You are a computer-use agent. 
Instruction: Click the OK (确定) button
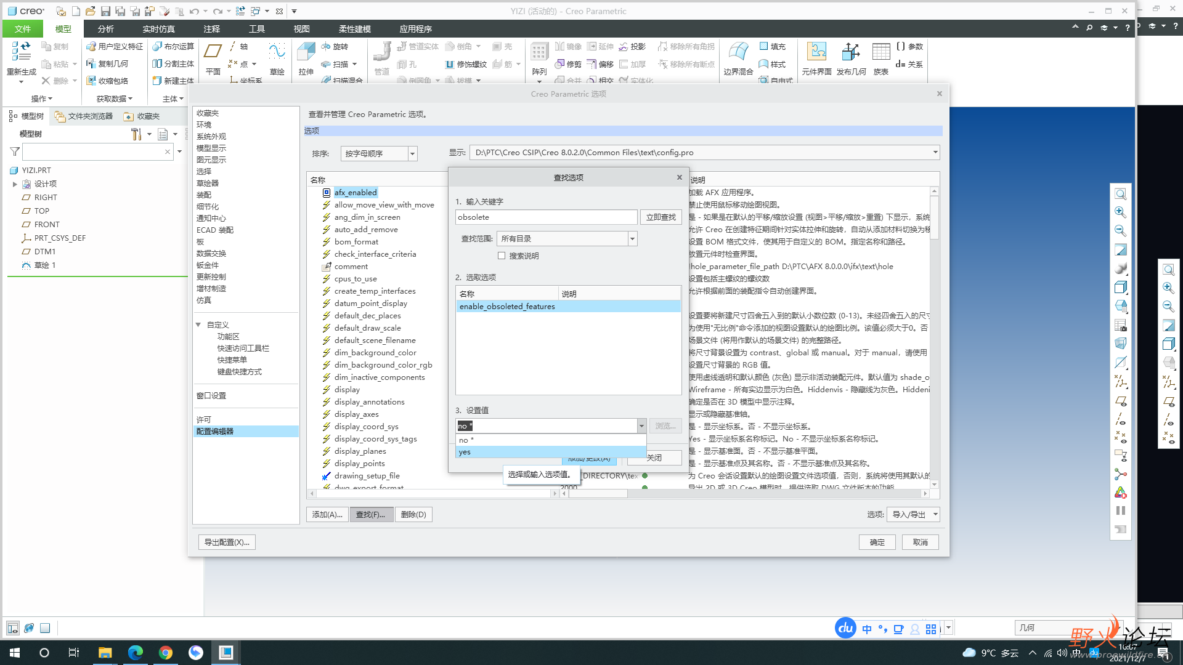click(x=877, y=542)
